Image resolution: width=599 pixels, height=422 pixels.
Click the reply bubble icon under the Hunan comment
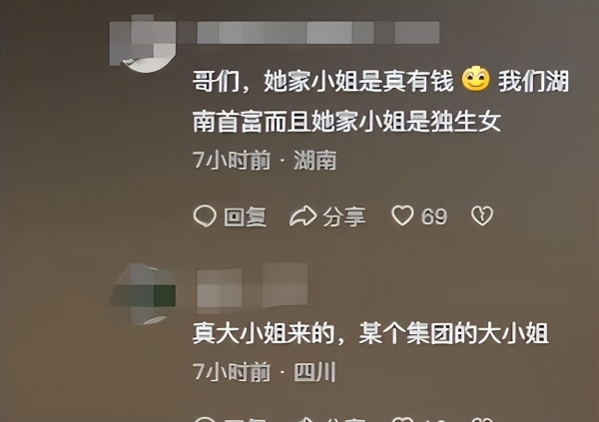point(205,216)
